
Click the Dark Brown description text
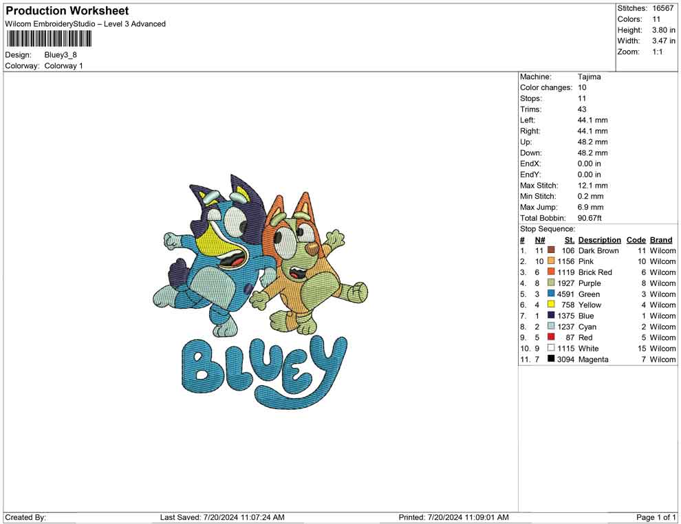point(598,250)
